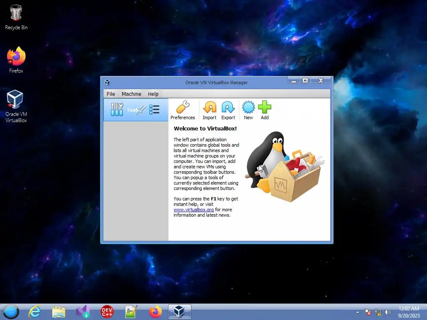This screenshot has height=320, width=427.
Task: Open the File menu
Action: click(111, 94)
